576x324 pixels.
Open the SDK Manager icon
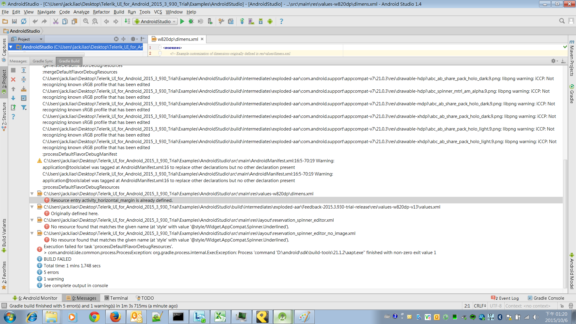tap(261, 21)
